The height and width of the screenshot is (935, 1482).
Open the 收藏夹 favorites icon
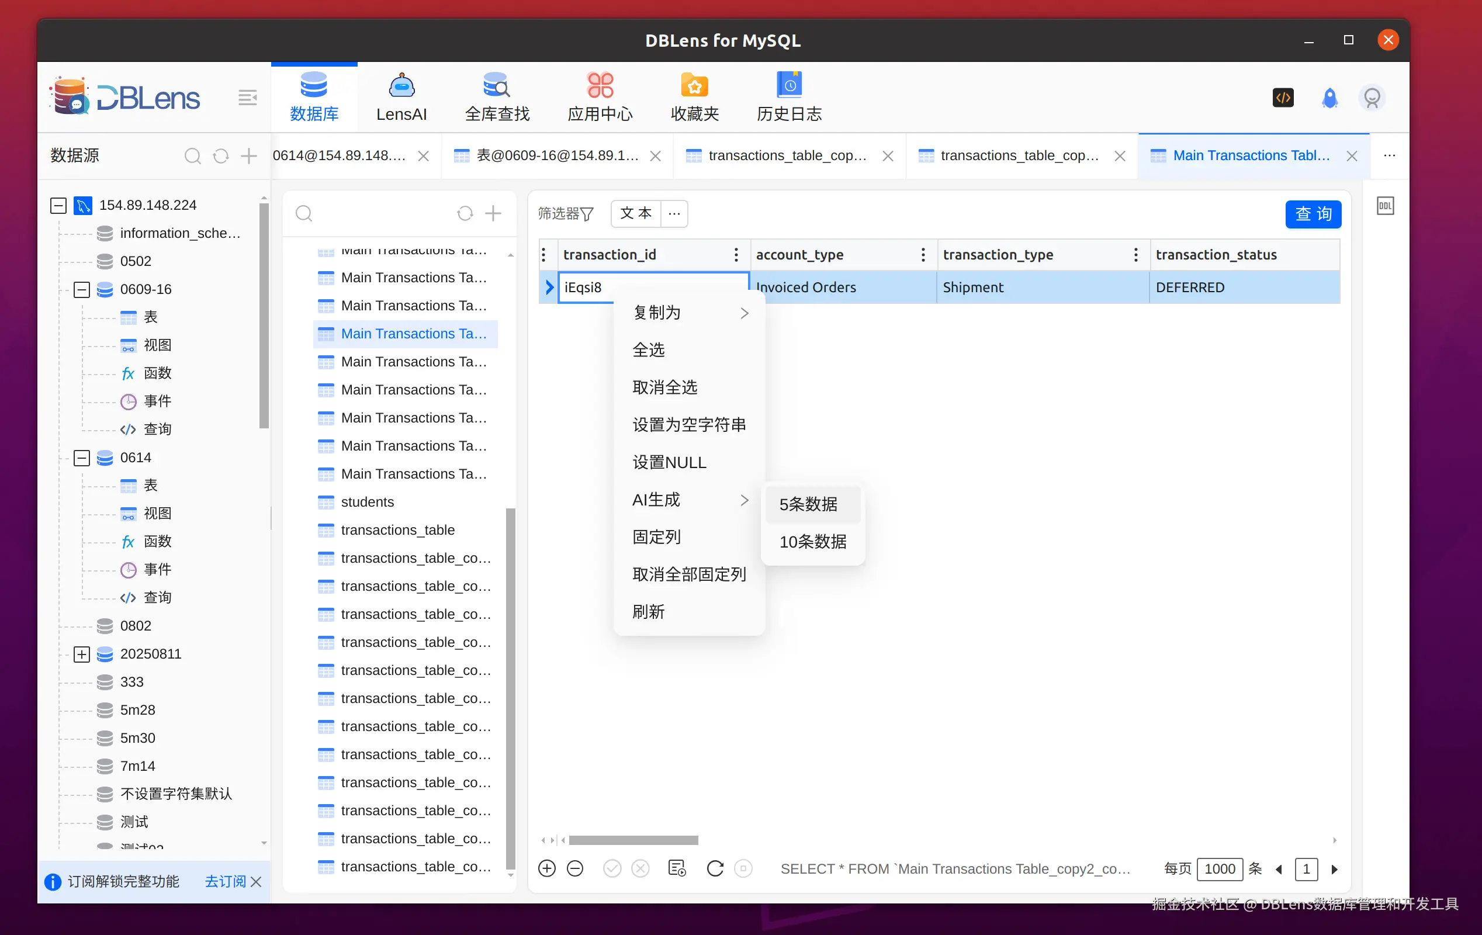pos(694,86)
